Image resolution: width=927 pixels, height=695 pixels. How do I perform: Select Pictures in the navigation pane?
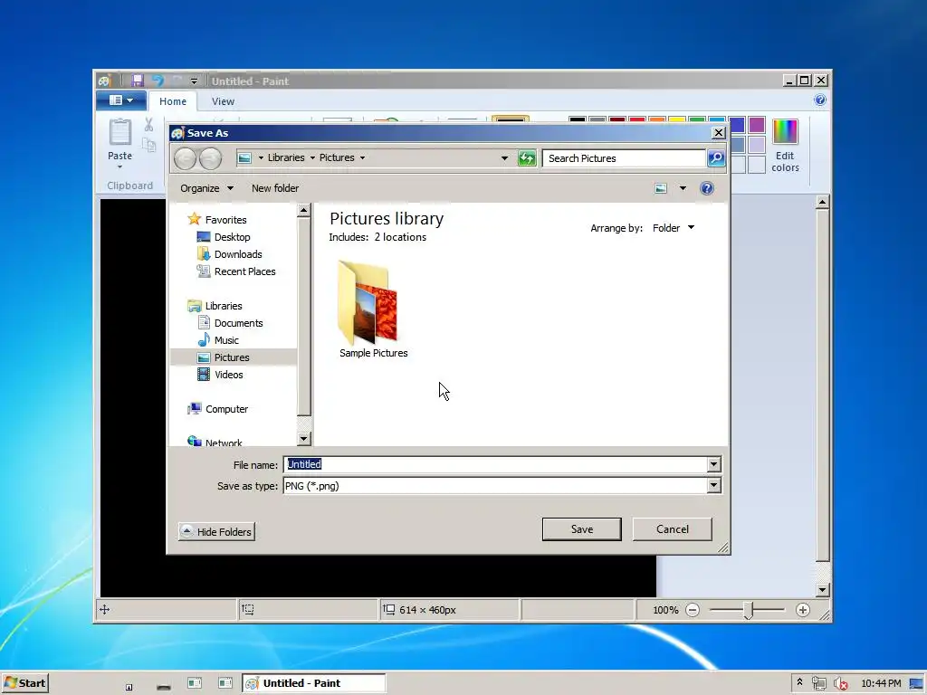234,357
